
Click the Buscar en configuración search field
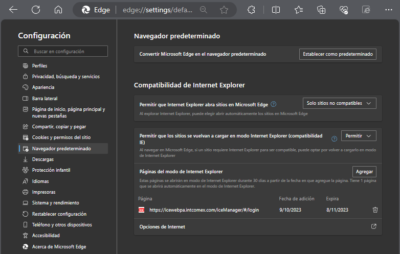tap(63, 51)
